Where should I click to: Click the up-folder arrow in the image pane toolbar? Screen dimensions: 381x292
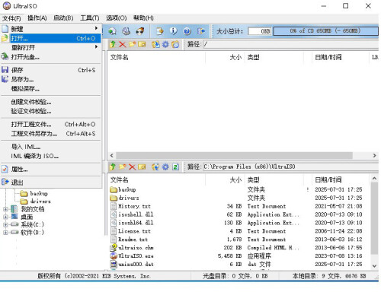[x=113, y=44]
